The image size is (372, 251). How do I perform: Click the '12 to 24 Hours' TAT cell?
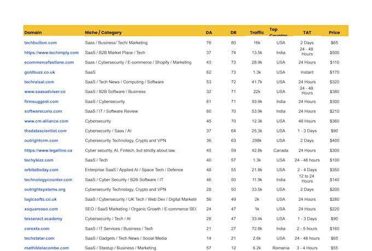pyautogui.click(x=307, y=179)
